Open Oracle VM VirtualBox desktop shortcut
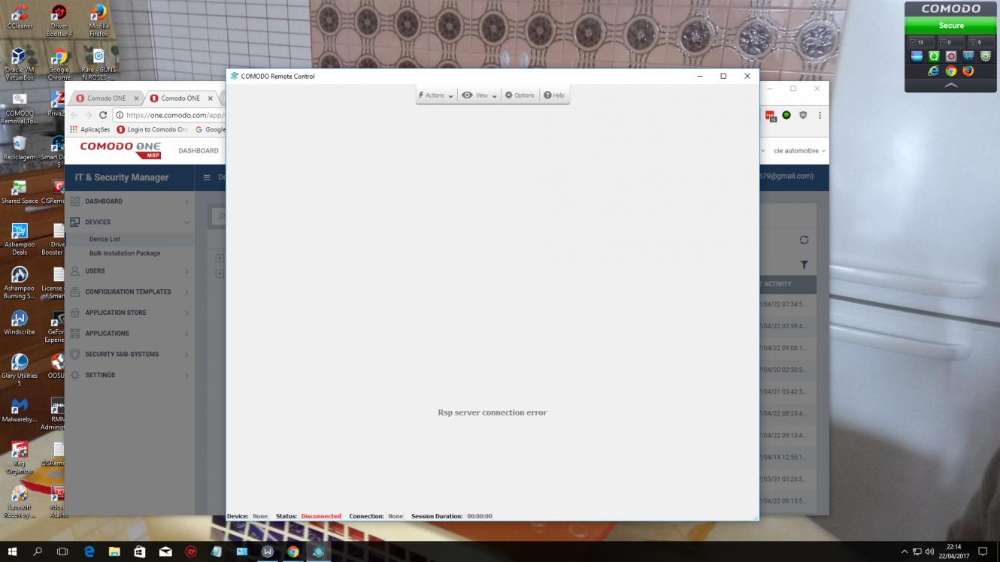Screen dimensions: 1000x562 tap(20, 64)
